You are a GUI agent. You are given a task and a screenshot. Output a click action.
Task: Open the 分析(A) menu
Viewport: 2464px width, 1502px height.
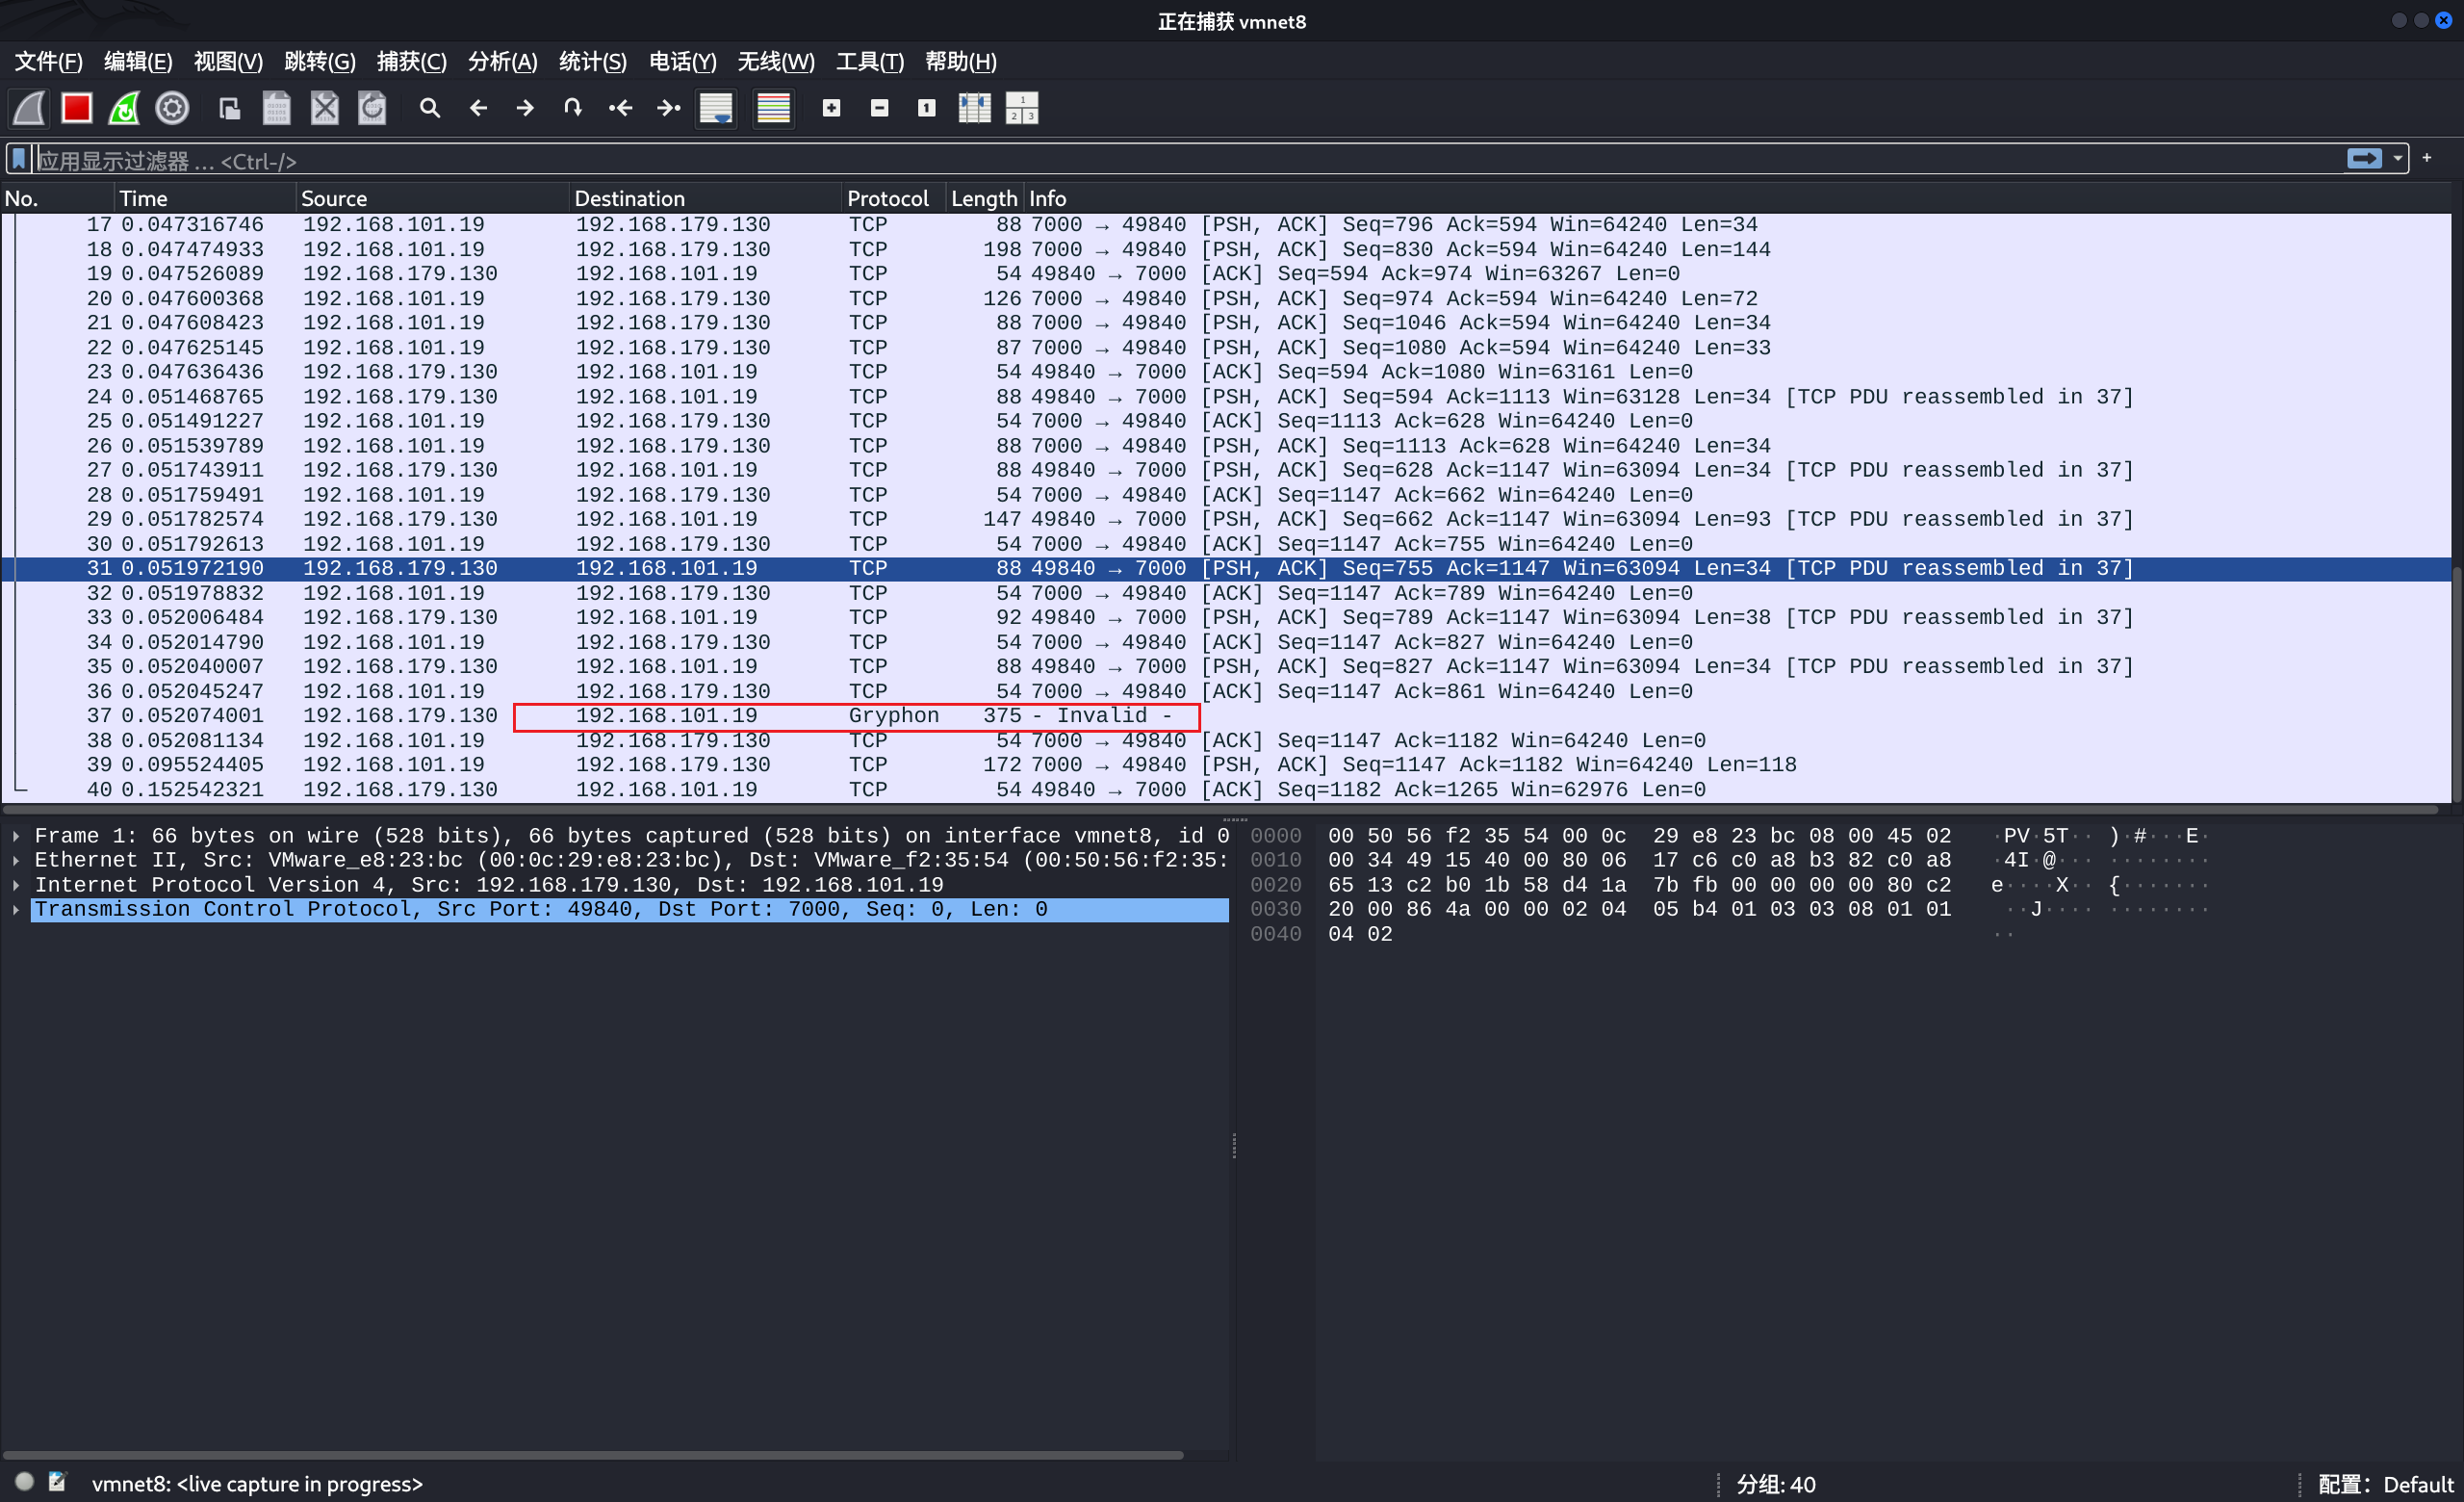pos(502,62)
